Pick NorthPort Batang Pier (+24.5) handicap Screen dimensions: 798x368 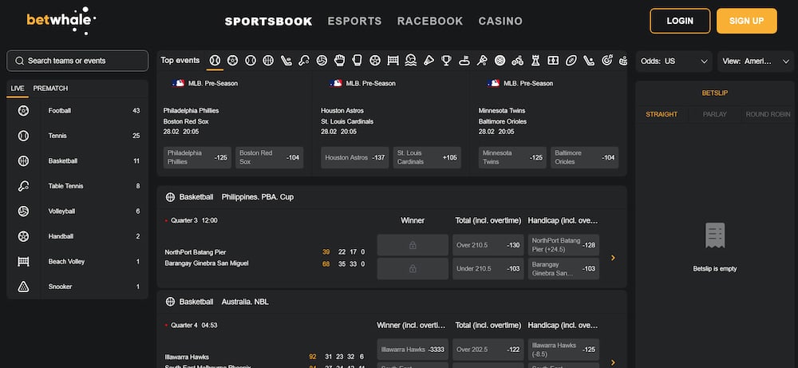[563, 245]
